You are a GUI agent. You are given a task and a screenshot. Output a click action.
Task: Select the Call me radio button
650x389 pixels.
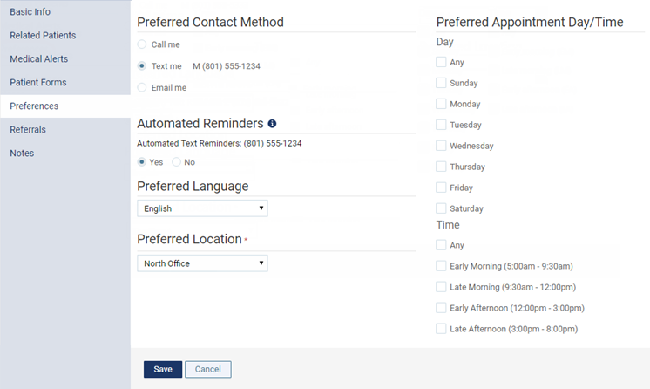(x=142, y=44)
